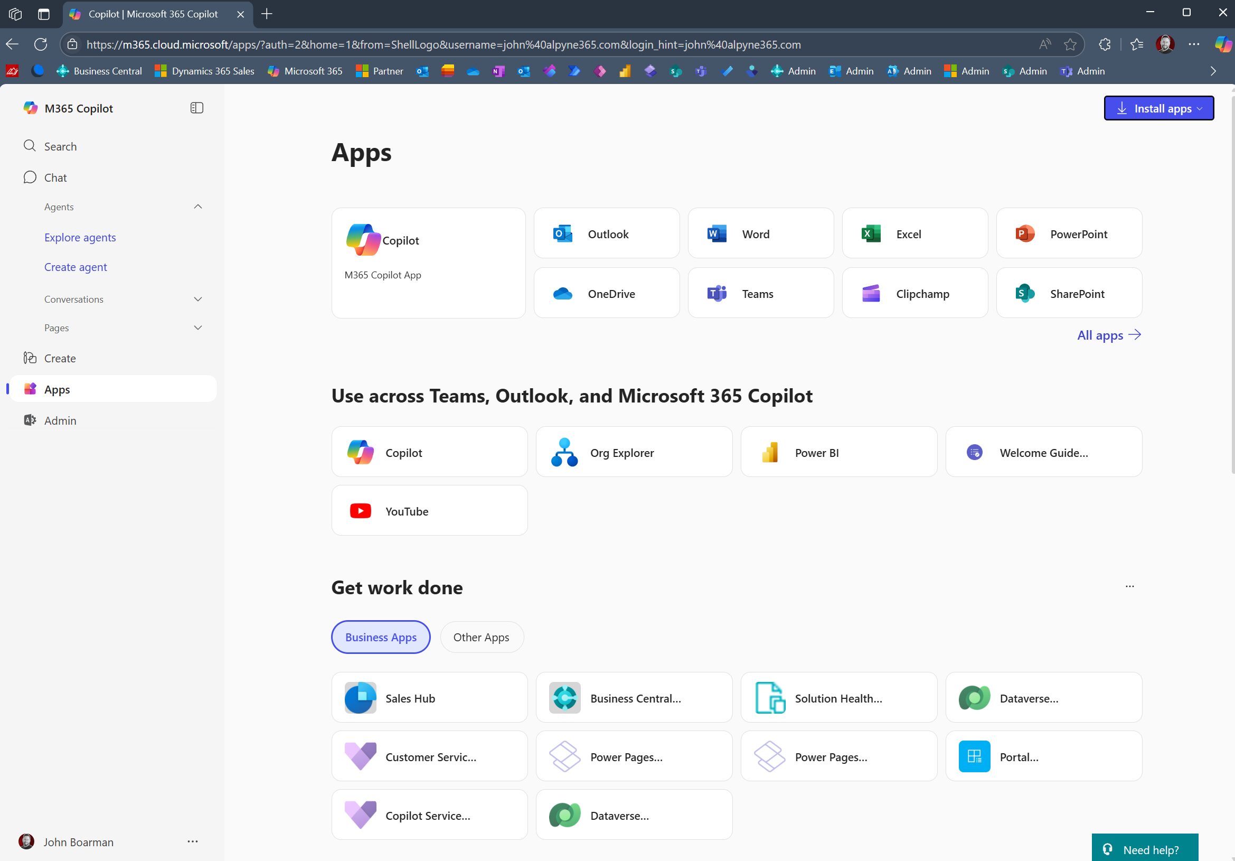The height and width of the screenshot is (861, 1235).
Task: Expand the Pages section
Action: click(198, 327)
